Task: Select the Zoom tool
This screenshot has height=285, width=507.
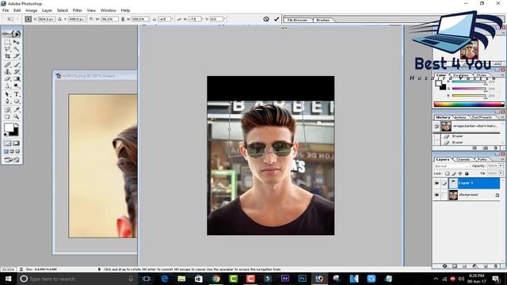Action: 17,117
